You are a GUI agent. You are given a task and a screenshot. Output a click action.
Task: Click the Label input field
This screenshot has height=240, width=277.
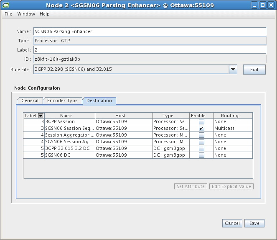pos(150,50)
